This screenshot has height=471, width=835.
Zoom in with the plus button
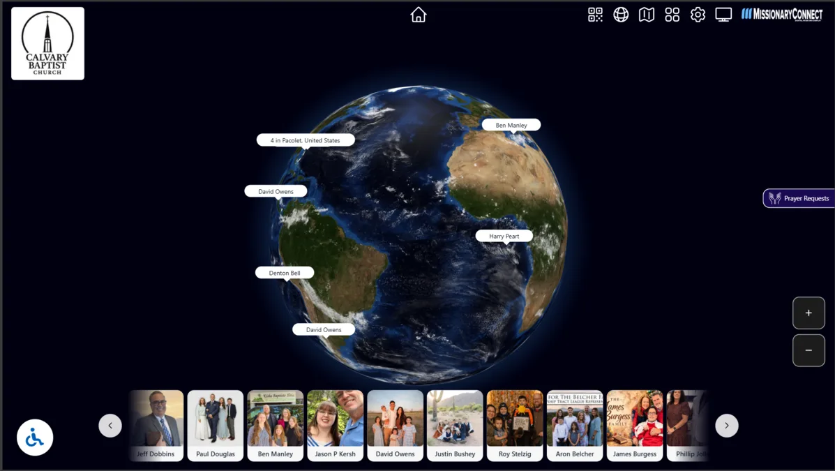pos(808,313)
